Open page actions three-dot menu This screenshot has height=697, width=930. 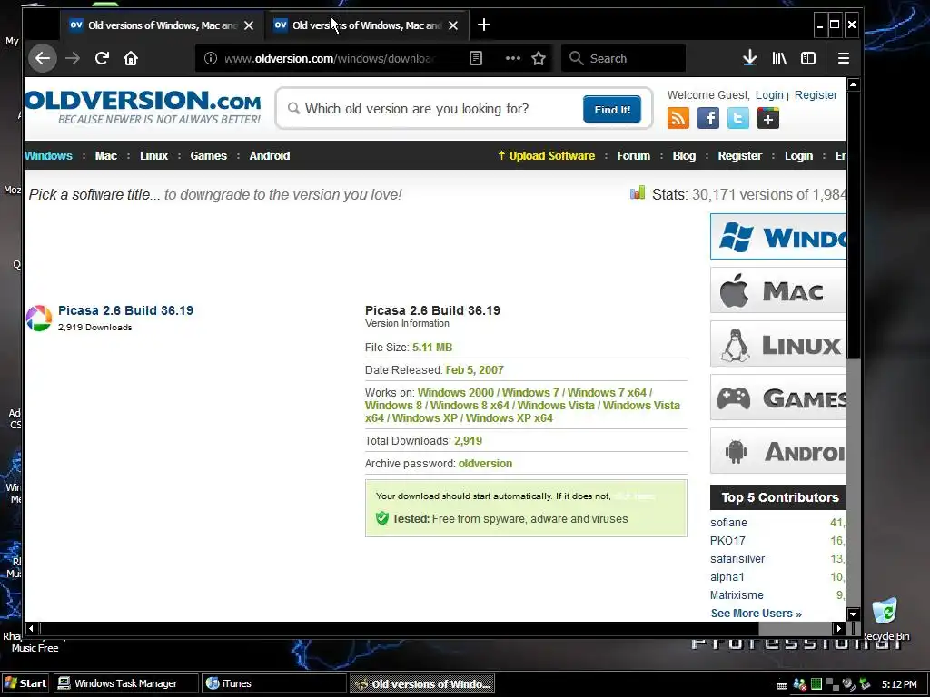click(x=512, y=58)
